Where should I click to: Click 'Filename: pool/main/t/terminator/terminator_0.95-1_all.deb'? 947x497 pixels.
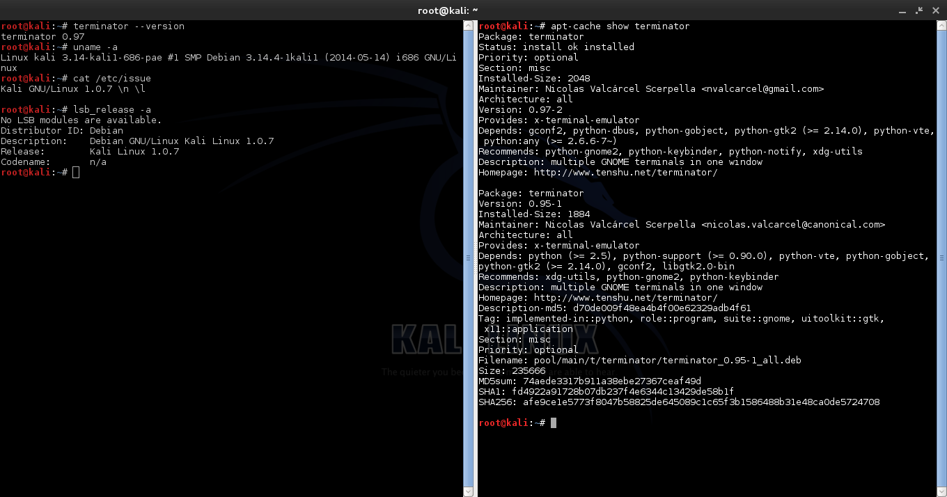(x=640, y=361)
